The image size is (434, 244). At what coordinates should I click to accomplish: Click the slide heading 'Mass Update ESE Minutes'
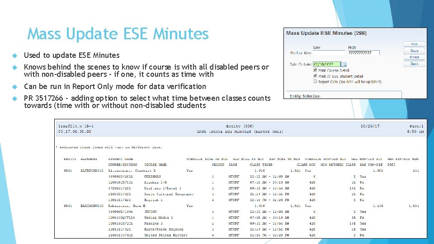tap(118, 34)
